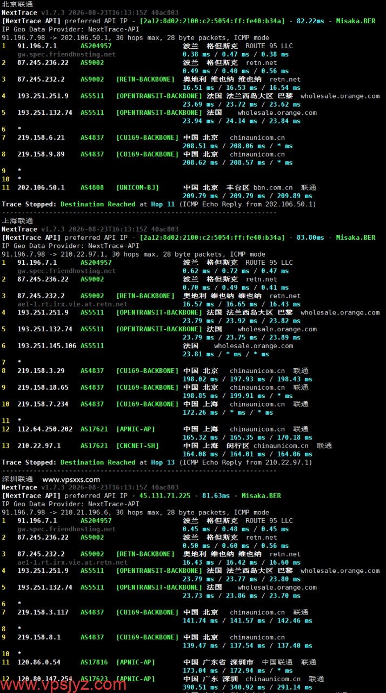Image resolution: width=386 pixels, height=693 pixels.
Task: Click 'Destination Reached at Hop 13' message
Action: click(x=118, y=462)
